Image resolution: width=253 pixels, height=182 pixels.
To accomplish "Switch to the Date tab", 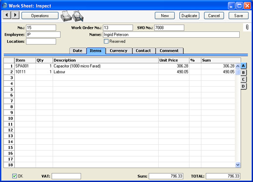I will [x=78, y=51].
